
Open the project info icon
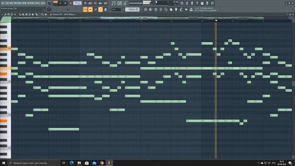point(212,3)
